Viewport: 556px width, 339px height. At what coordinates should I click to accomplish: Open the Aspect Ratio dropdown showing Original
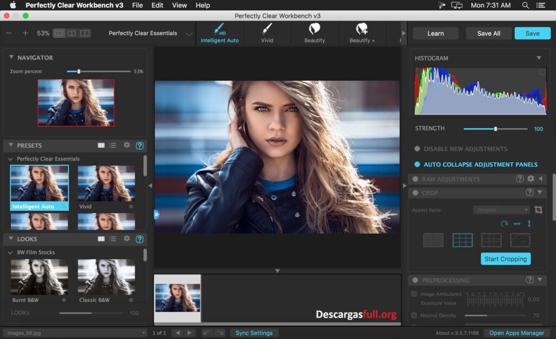coord(501,209)
